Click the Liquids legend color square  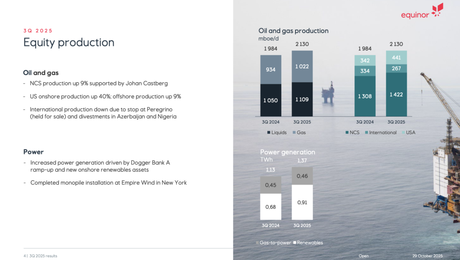269,133
